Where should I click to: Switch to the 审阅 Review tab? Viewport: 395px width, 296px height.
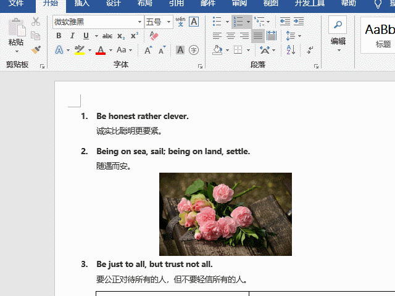click(x=239, y=4)
